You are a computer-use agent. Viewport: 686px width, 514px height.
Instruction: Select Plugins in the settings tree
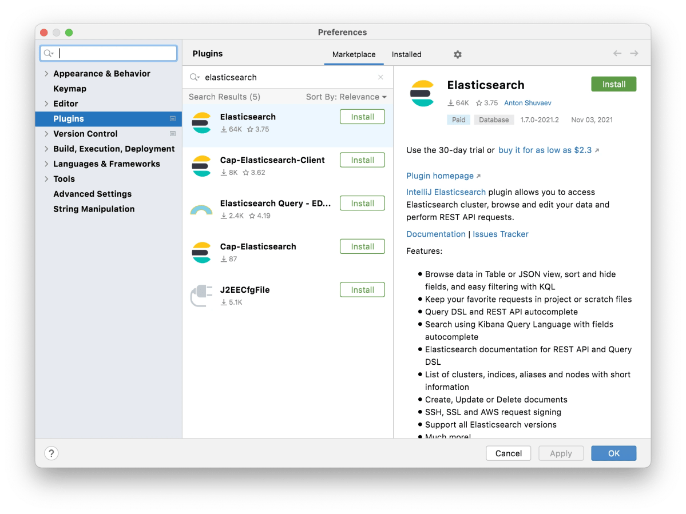pos(109,119)
